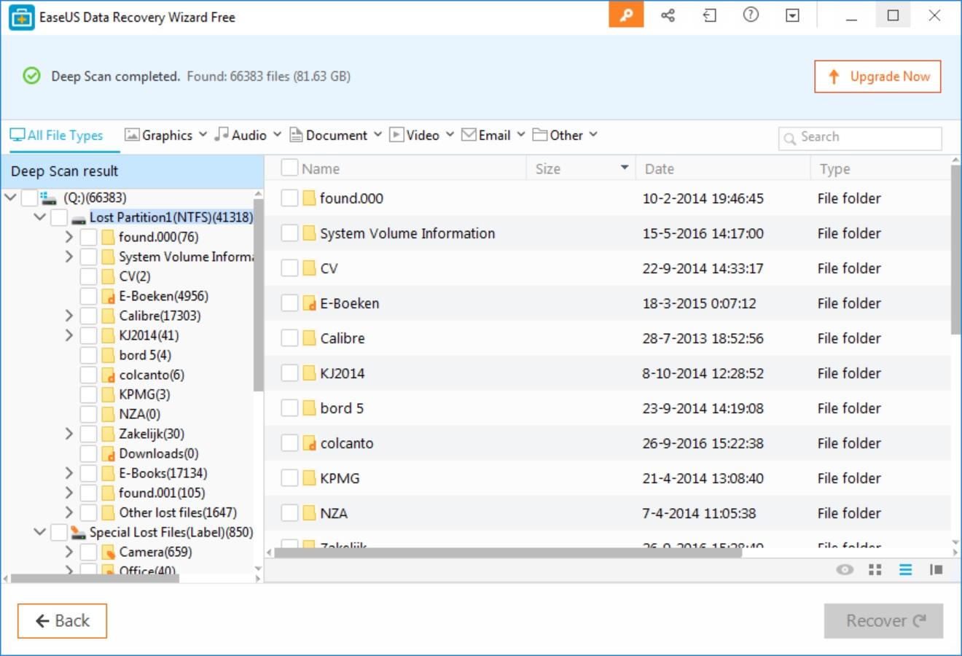Open the Size column sort dropdown arrow

625,168
